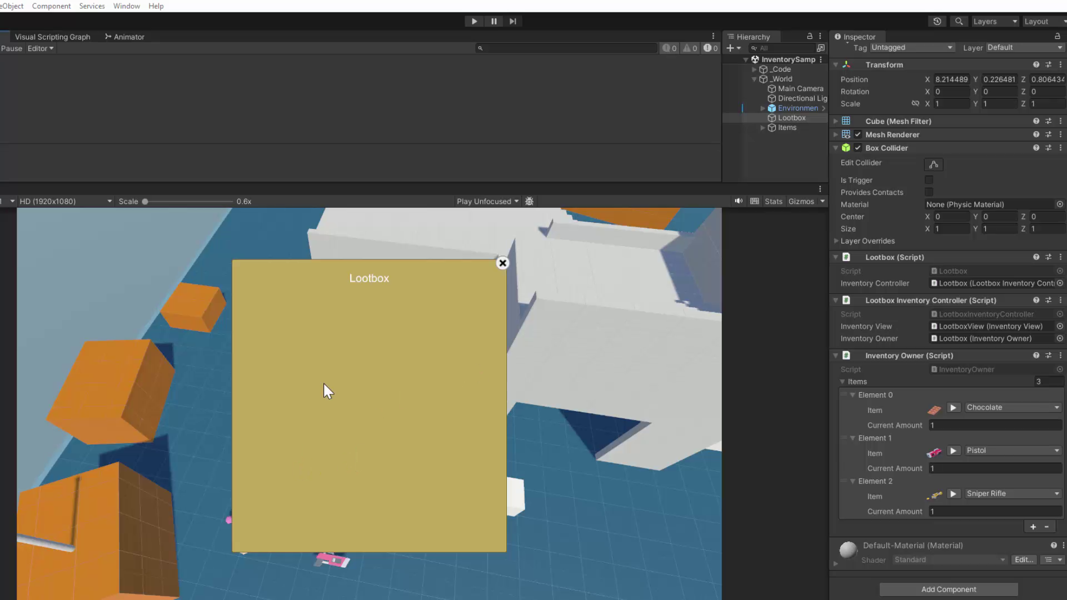
Task: Enable the Is Trigger checkbox
Action: pyautogui.click(x=929, y=180)
